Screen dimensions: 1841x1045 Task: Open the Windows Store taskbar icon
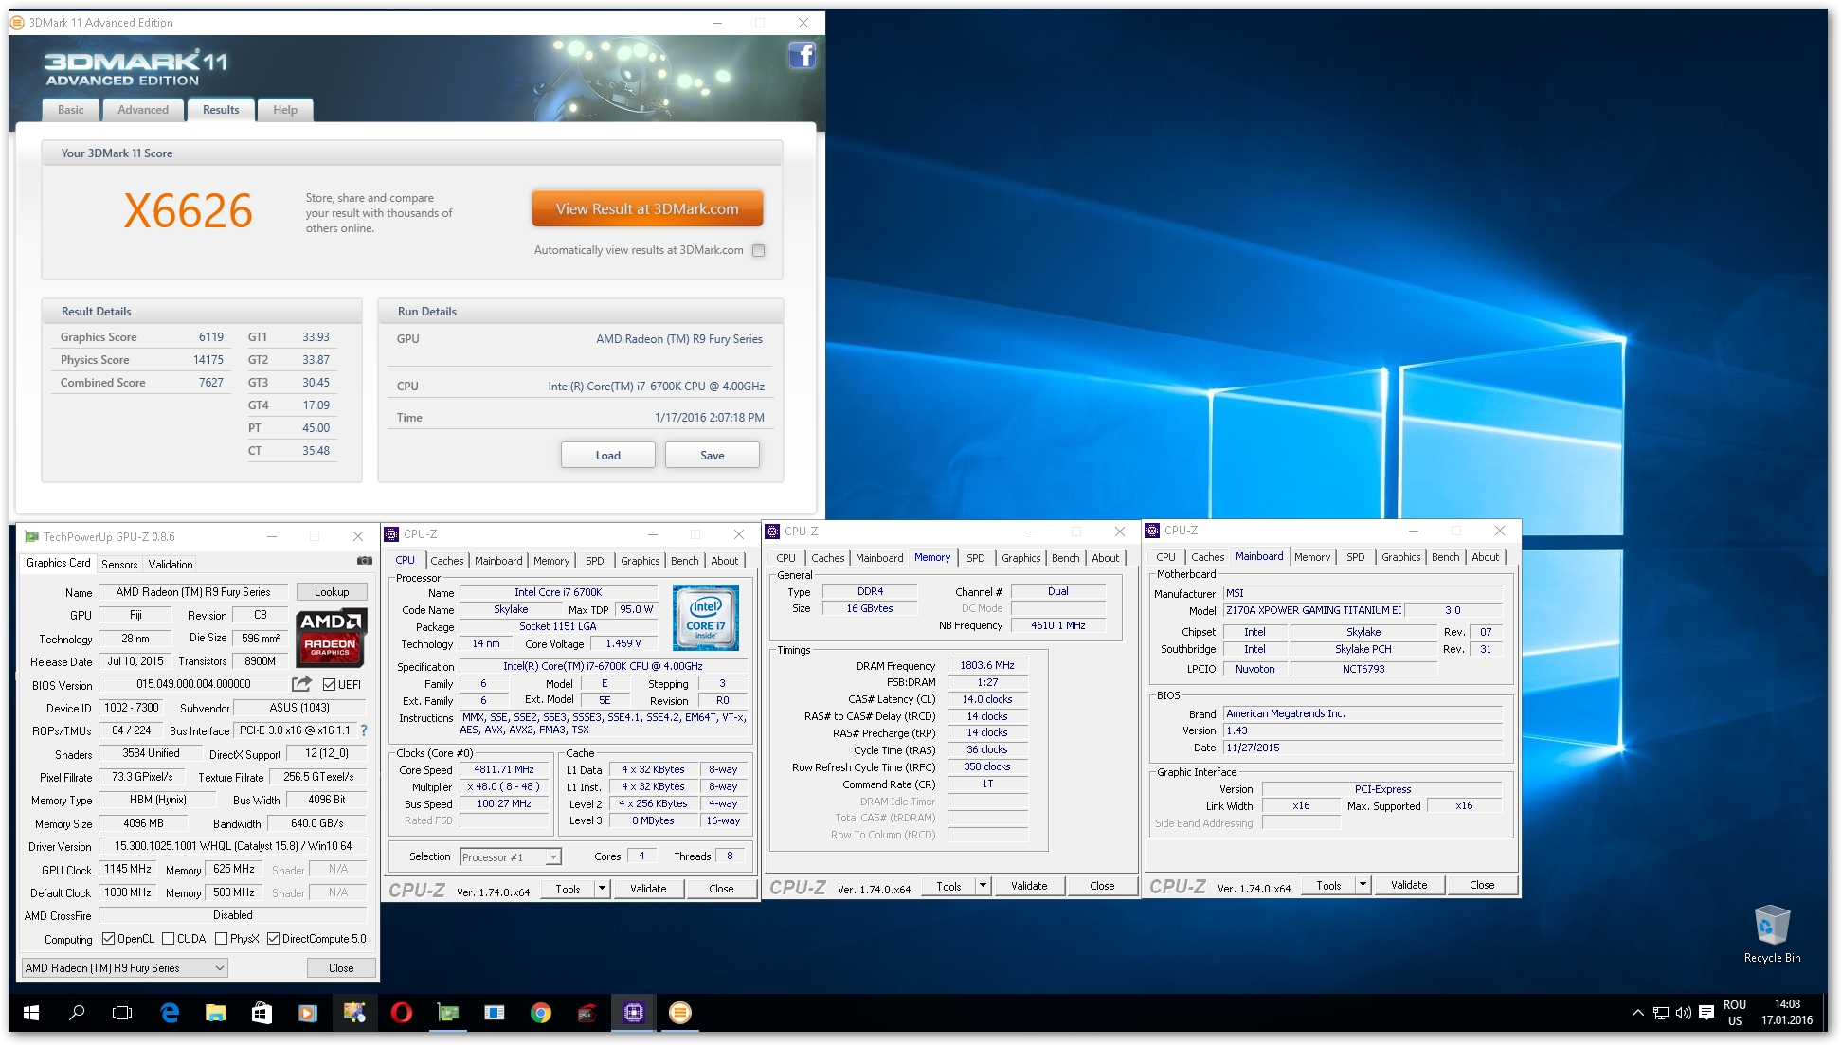[262, 1013]
